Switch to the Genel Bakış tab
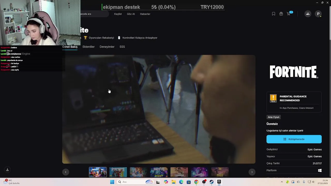Image resolution: width=331 pixels, height=186 pixels. click(70, 47)
